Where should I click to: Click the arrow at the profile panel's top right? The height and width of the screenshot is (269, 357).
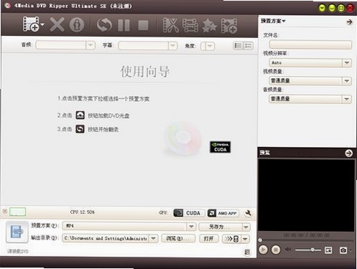click(x=349, y=22)
